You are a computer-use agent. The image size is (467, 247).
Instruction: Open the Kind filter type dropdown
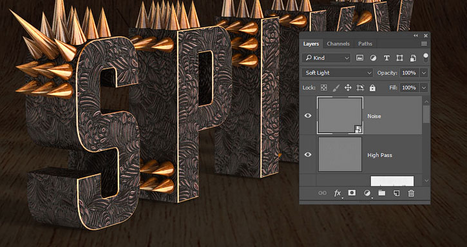tap(326, 58)
